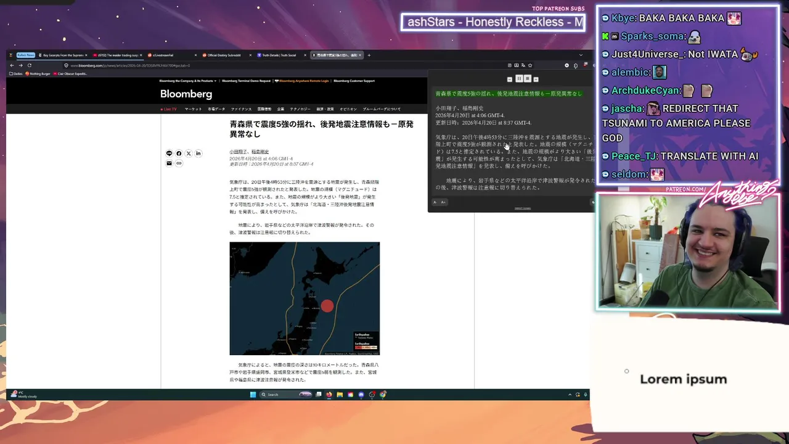Pause the read-aloud reader playback
Viewport: 789px width, 444px height.
[519, 78]
